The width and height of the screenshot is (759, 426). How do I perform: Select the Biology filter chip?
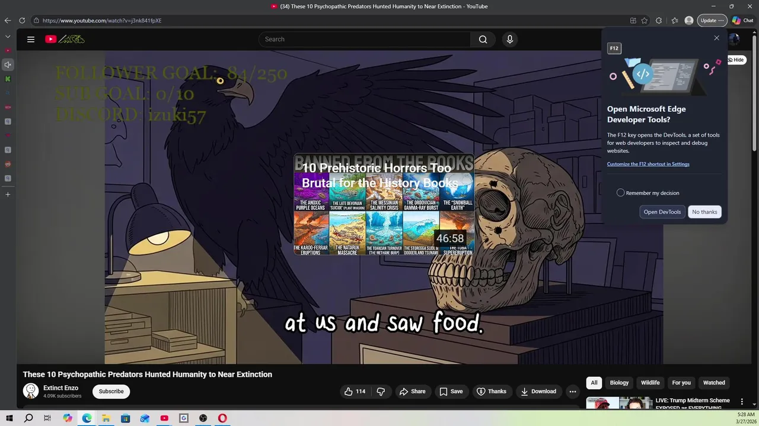[x=619, y=383]
